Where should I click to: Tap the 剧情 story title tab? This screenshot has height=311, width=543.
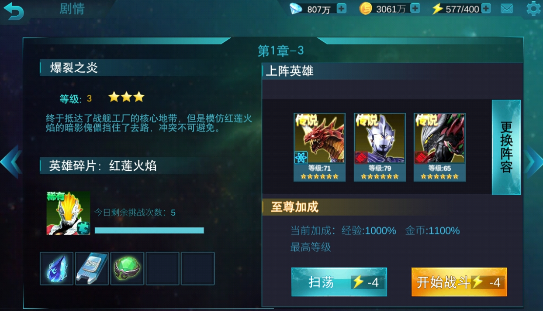[72, 9]
